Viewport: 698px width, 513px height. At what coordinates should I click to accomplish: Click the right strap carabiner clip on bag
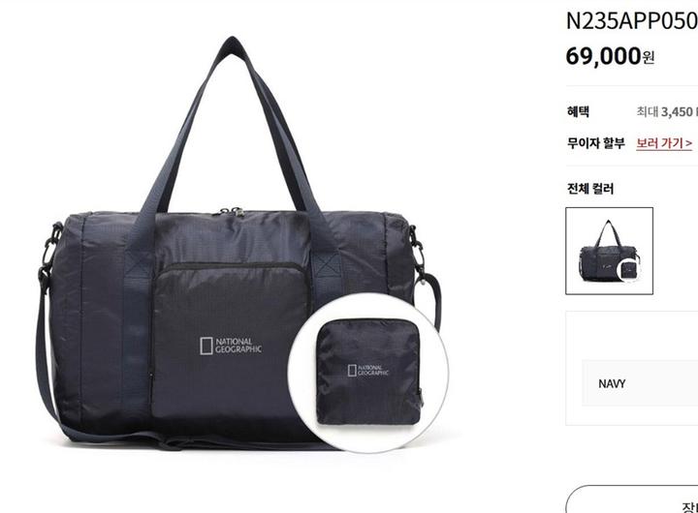click(419, 253)
